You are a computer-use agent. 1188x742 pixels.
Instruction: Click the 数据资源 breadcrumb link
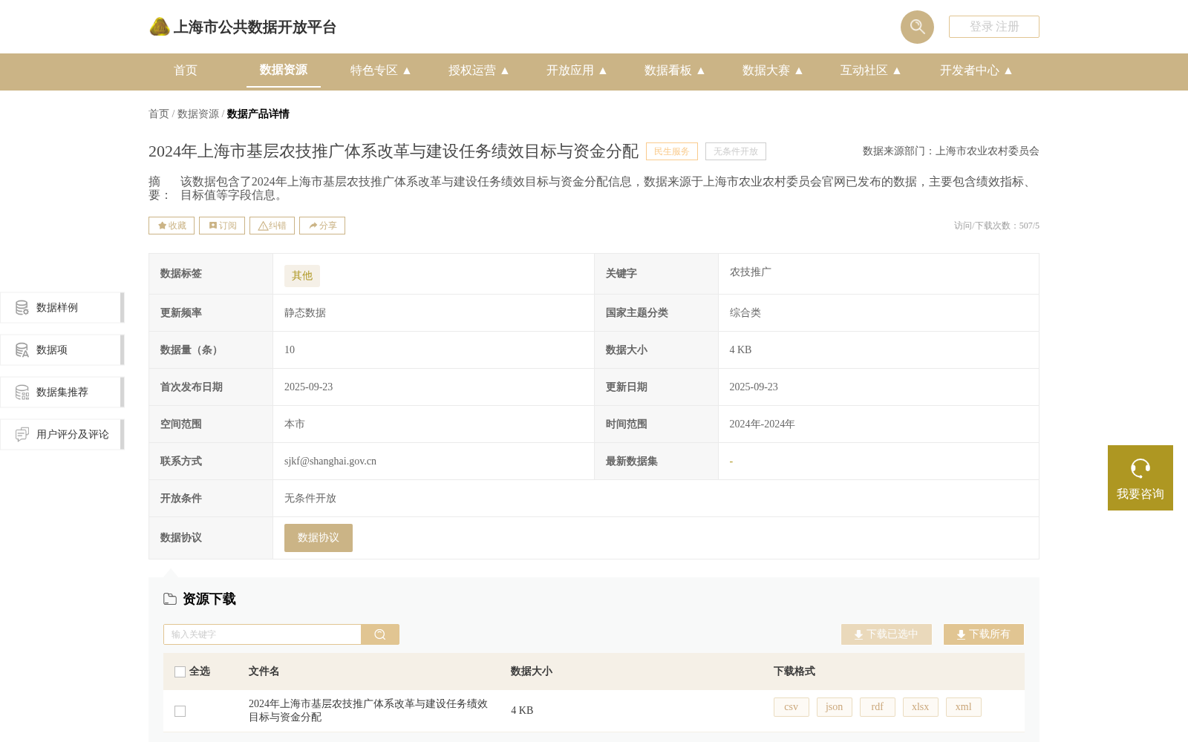point(198,114)
